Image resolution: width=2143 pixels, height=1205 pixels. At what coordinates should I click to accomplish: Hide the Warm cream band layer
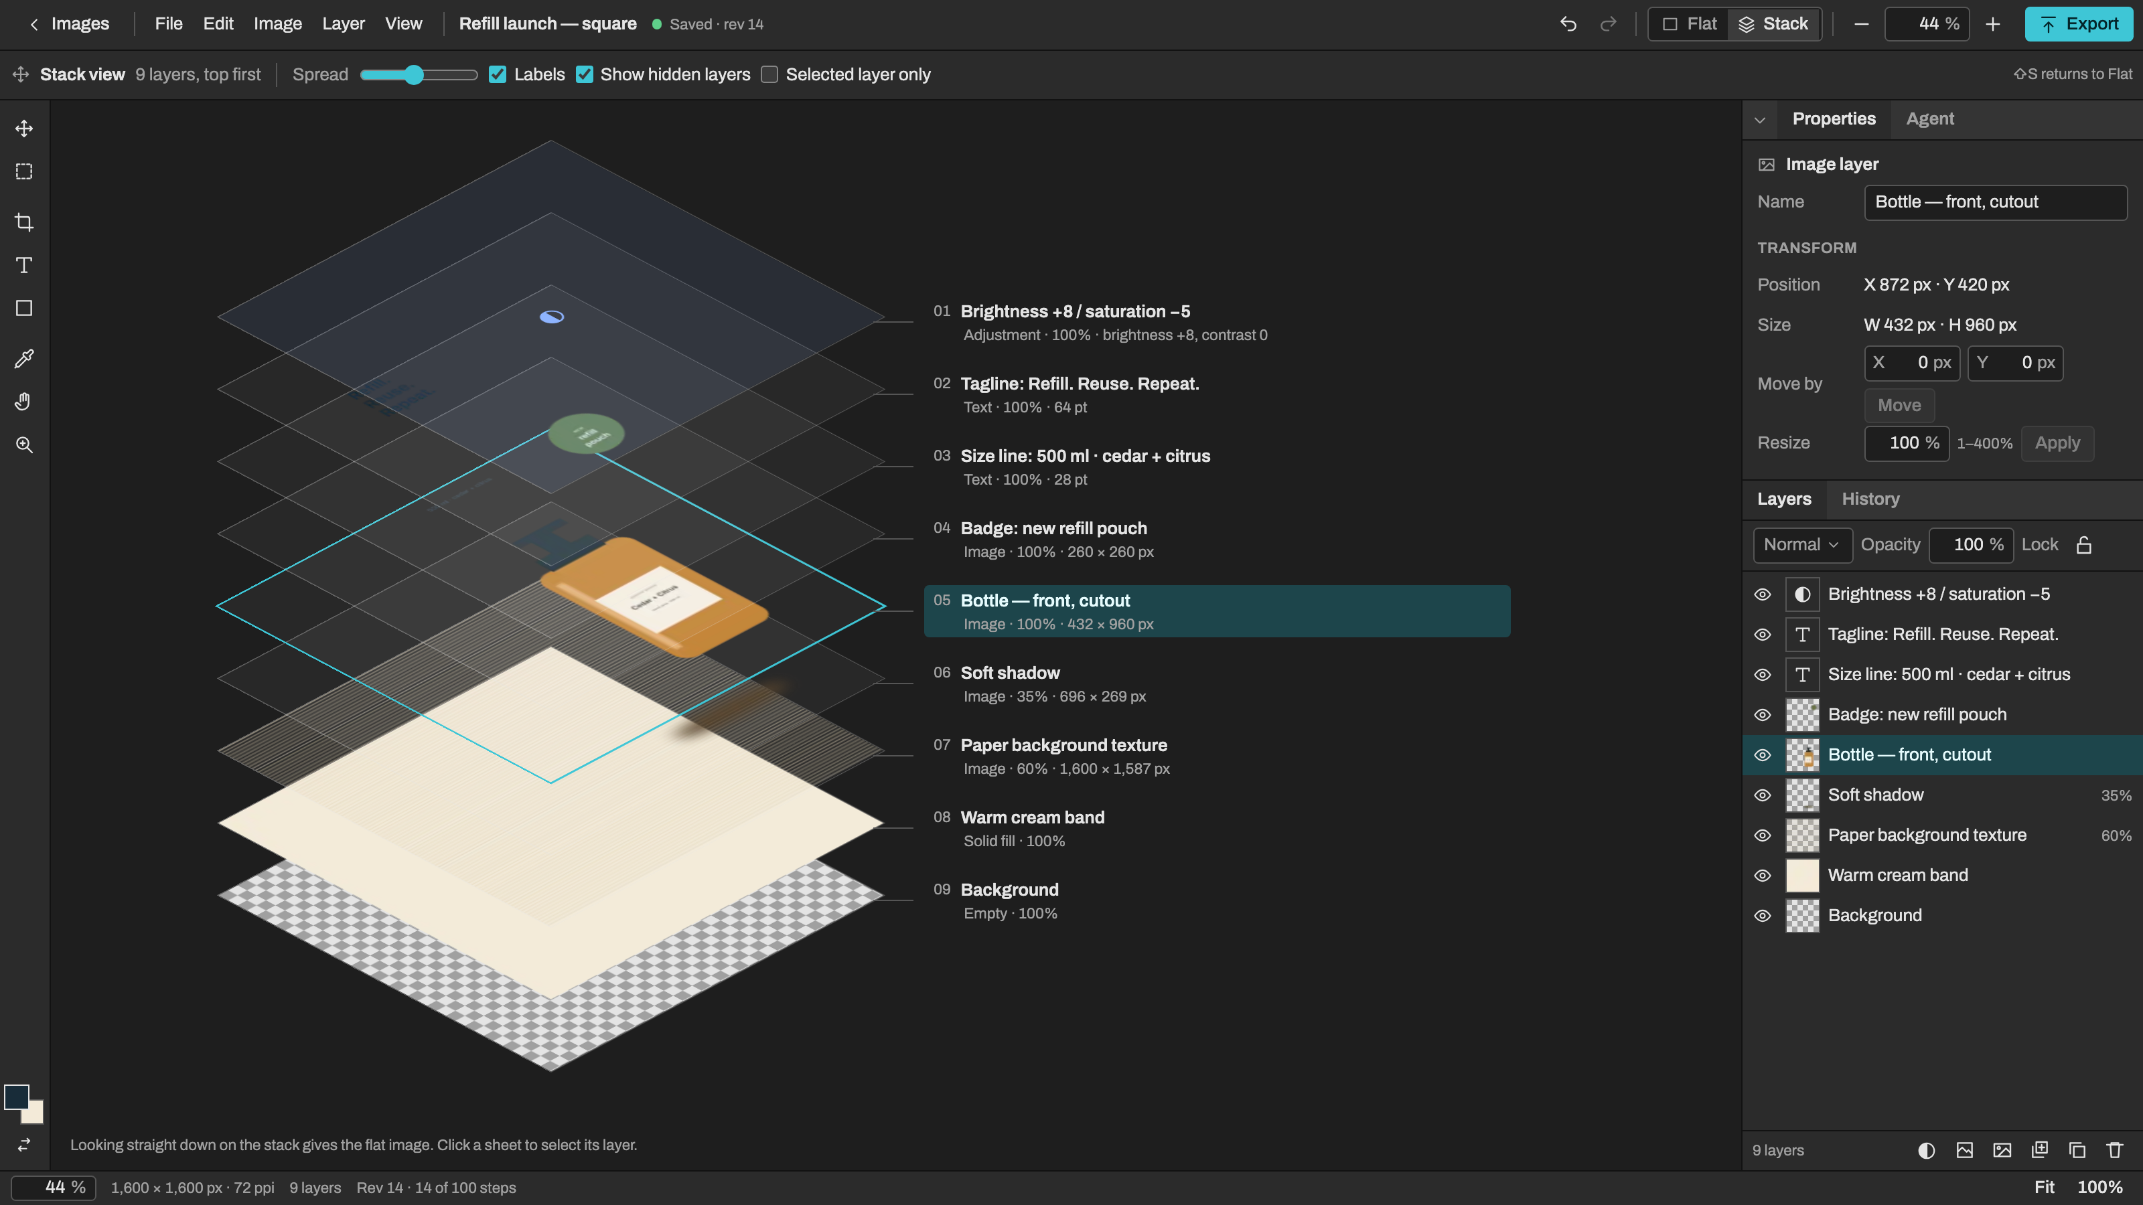point(1763,876)
